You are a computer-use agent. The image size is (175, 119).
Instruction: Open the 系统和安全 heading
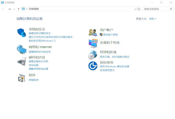(37, 29)
